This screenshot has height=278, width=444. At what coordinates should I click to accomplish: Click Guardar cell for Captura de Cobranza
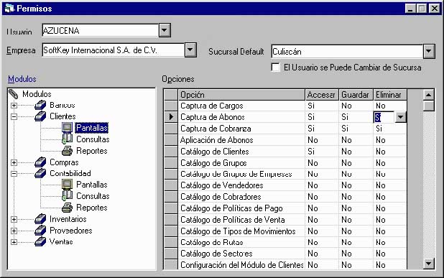click(356, 129)
